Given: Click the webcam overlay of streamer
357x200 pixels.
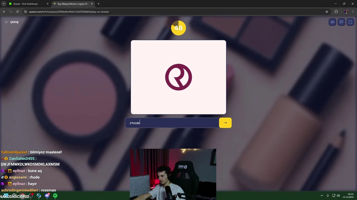Looking at the screenshot, I should (x=173, y=174).
